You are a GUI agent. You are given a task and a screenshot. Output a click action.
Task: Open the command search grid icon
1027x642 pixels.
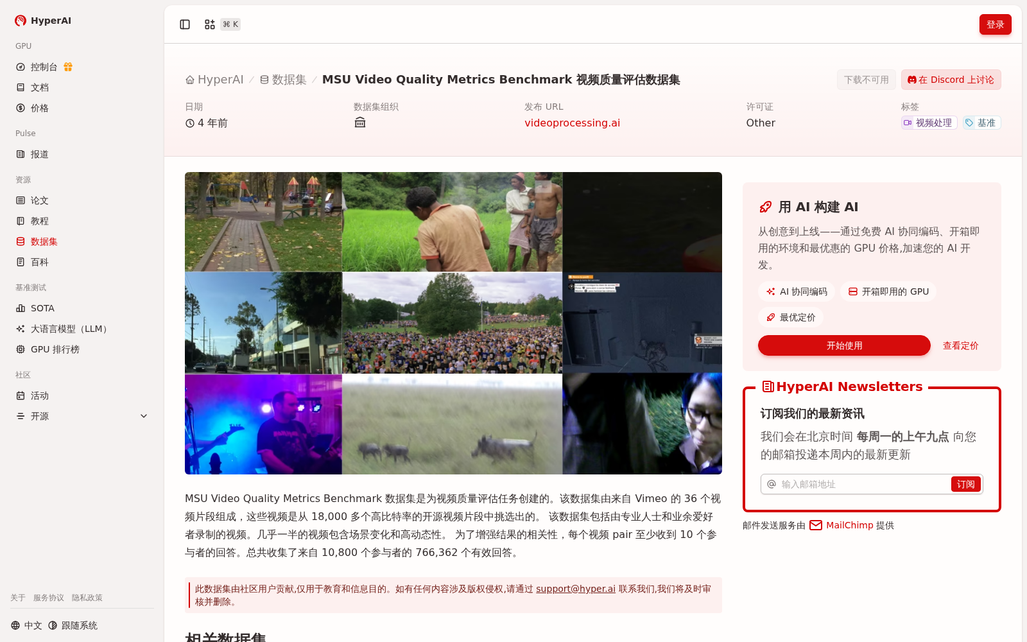point(210,24)
